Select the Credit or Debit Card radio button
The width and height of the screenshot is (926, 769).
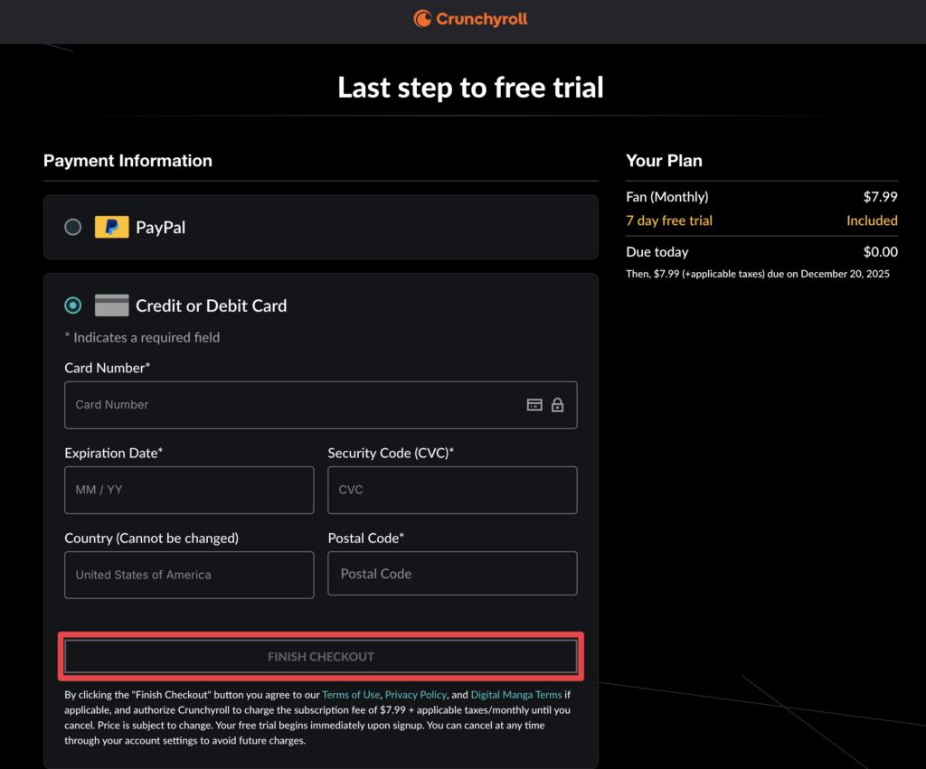73,305
